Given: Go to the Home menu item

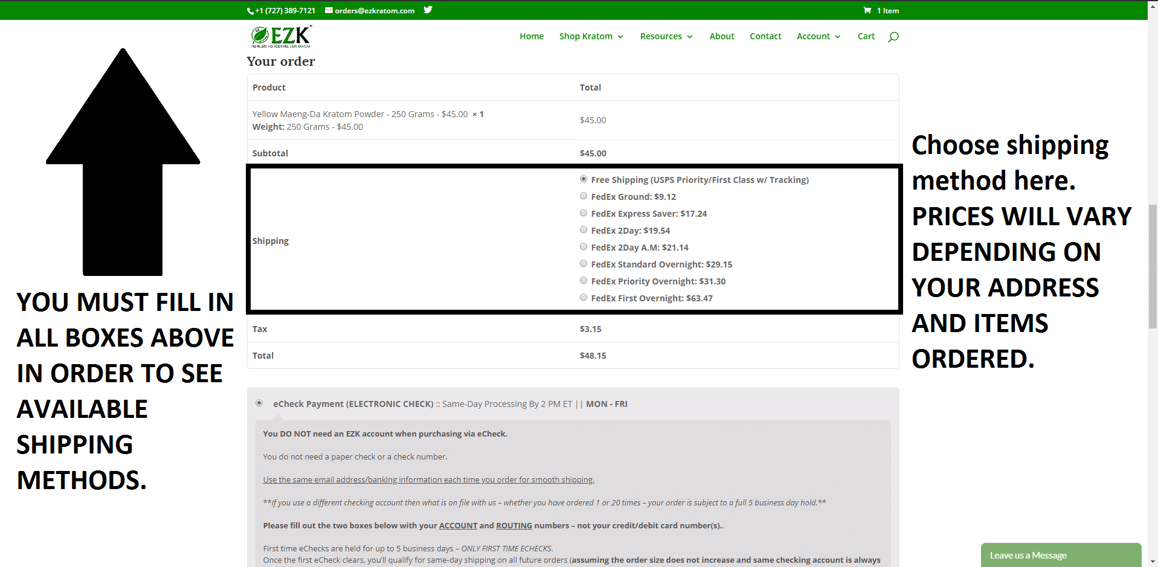Looking at the screenshot, I should (x=532, y=36).
